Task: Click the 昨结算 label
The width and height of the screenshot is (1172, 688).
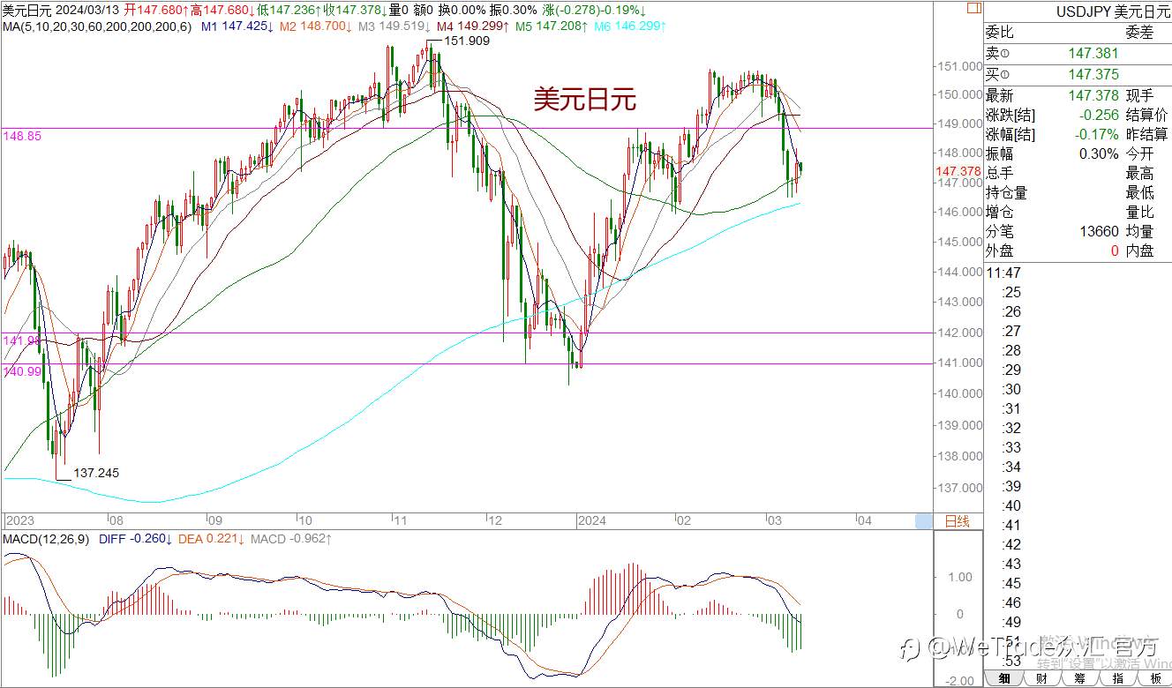Action: [1146, 134]
